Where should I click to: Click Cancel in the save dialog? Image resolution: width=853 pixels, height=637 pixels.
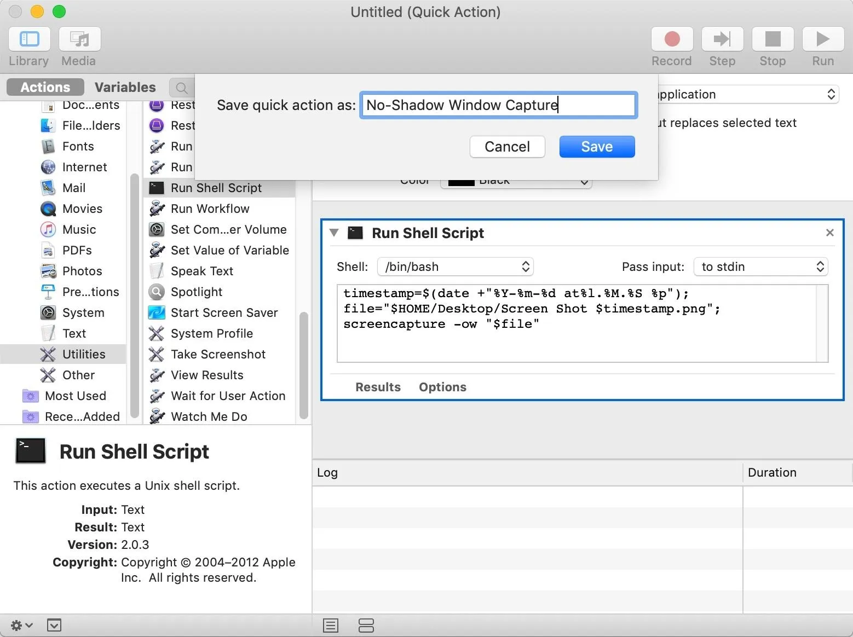point(507,147)
